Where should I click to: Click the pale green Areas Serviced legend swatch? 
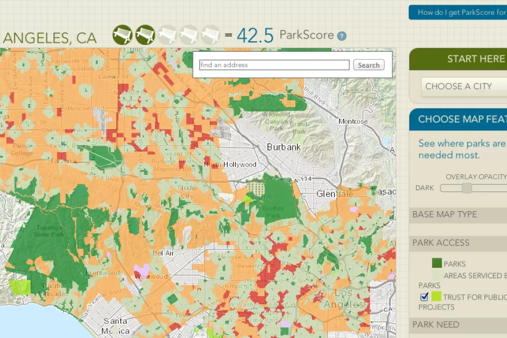437,275
